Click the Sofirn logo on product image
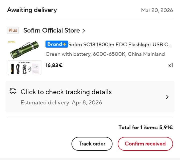This screenshot has height=160, width=180. (12, 42)
